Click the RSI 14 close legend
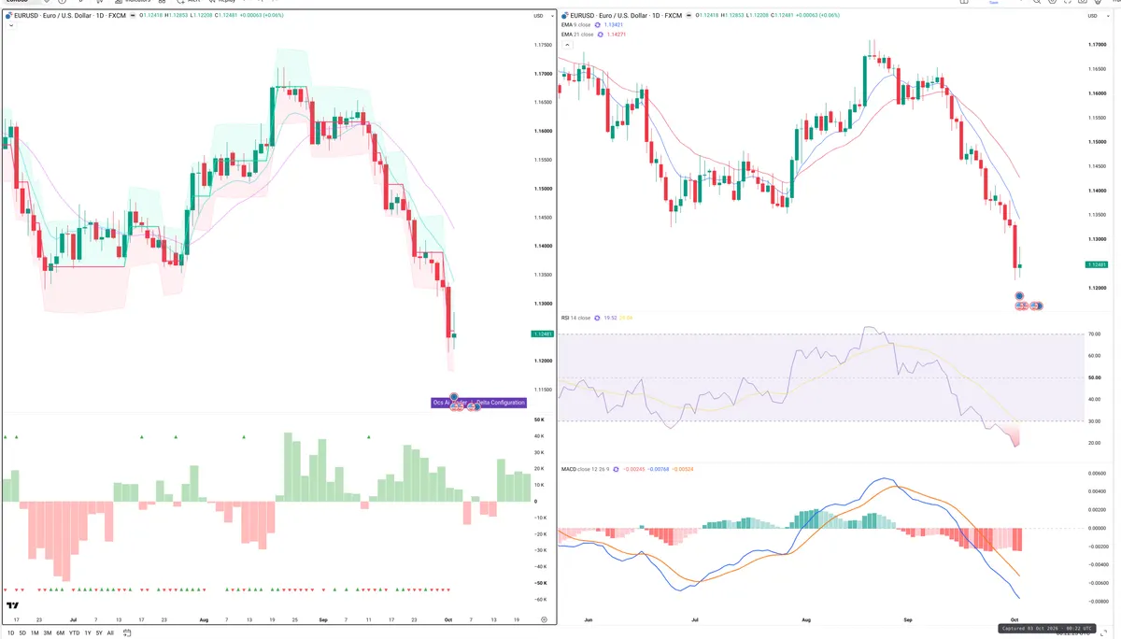 (x=576, y=318)
